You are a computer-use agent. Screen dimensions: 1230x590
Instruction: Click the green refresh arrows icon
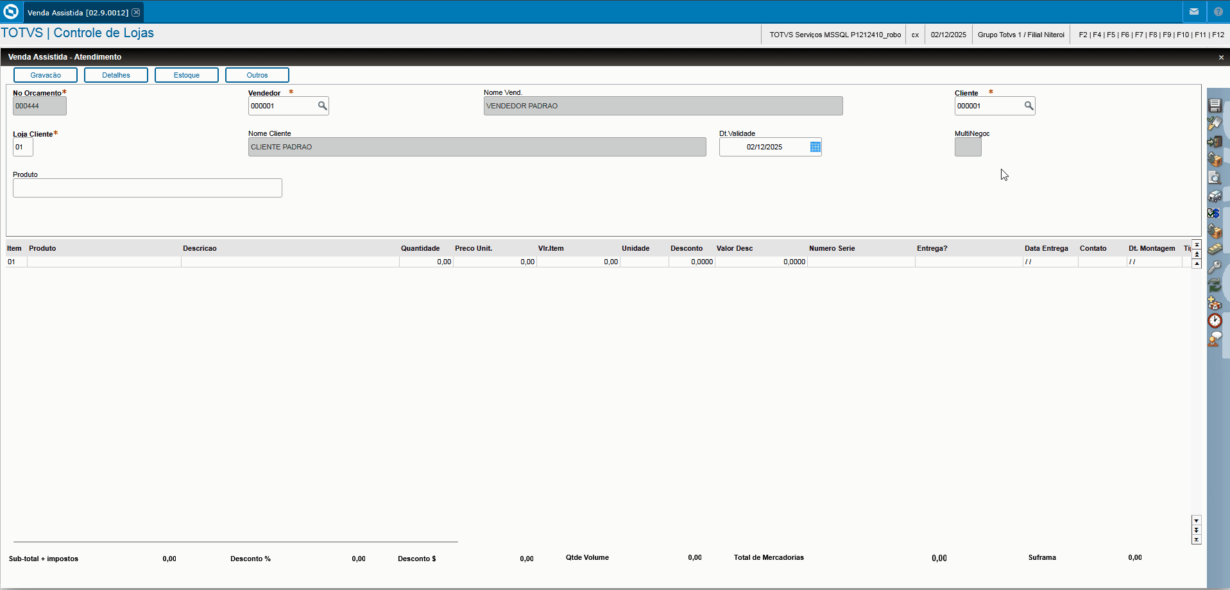click(x=1215, y=285)
